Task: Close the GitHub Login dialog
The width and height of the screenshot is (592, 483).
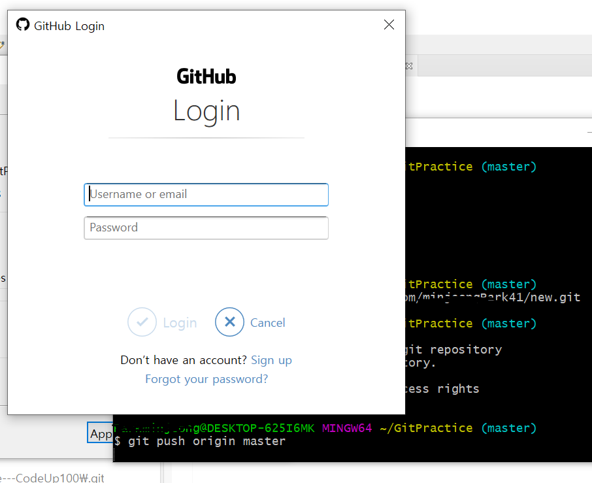Action: [x=389, y=25]
